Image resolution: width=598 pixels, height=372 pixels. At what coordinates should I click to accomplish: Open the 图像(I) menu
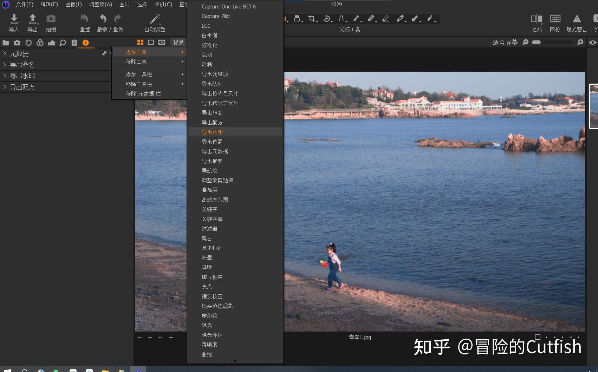[x=73, y=5]
